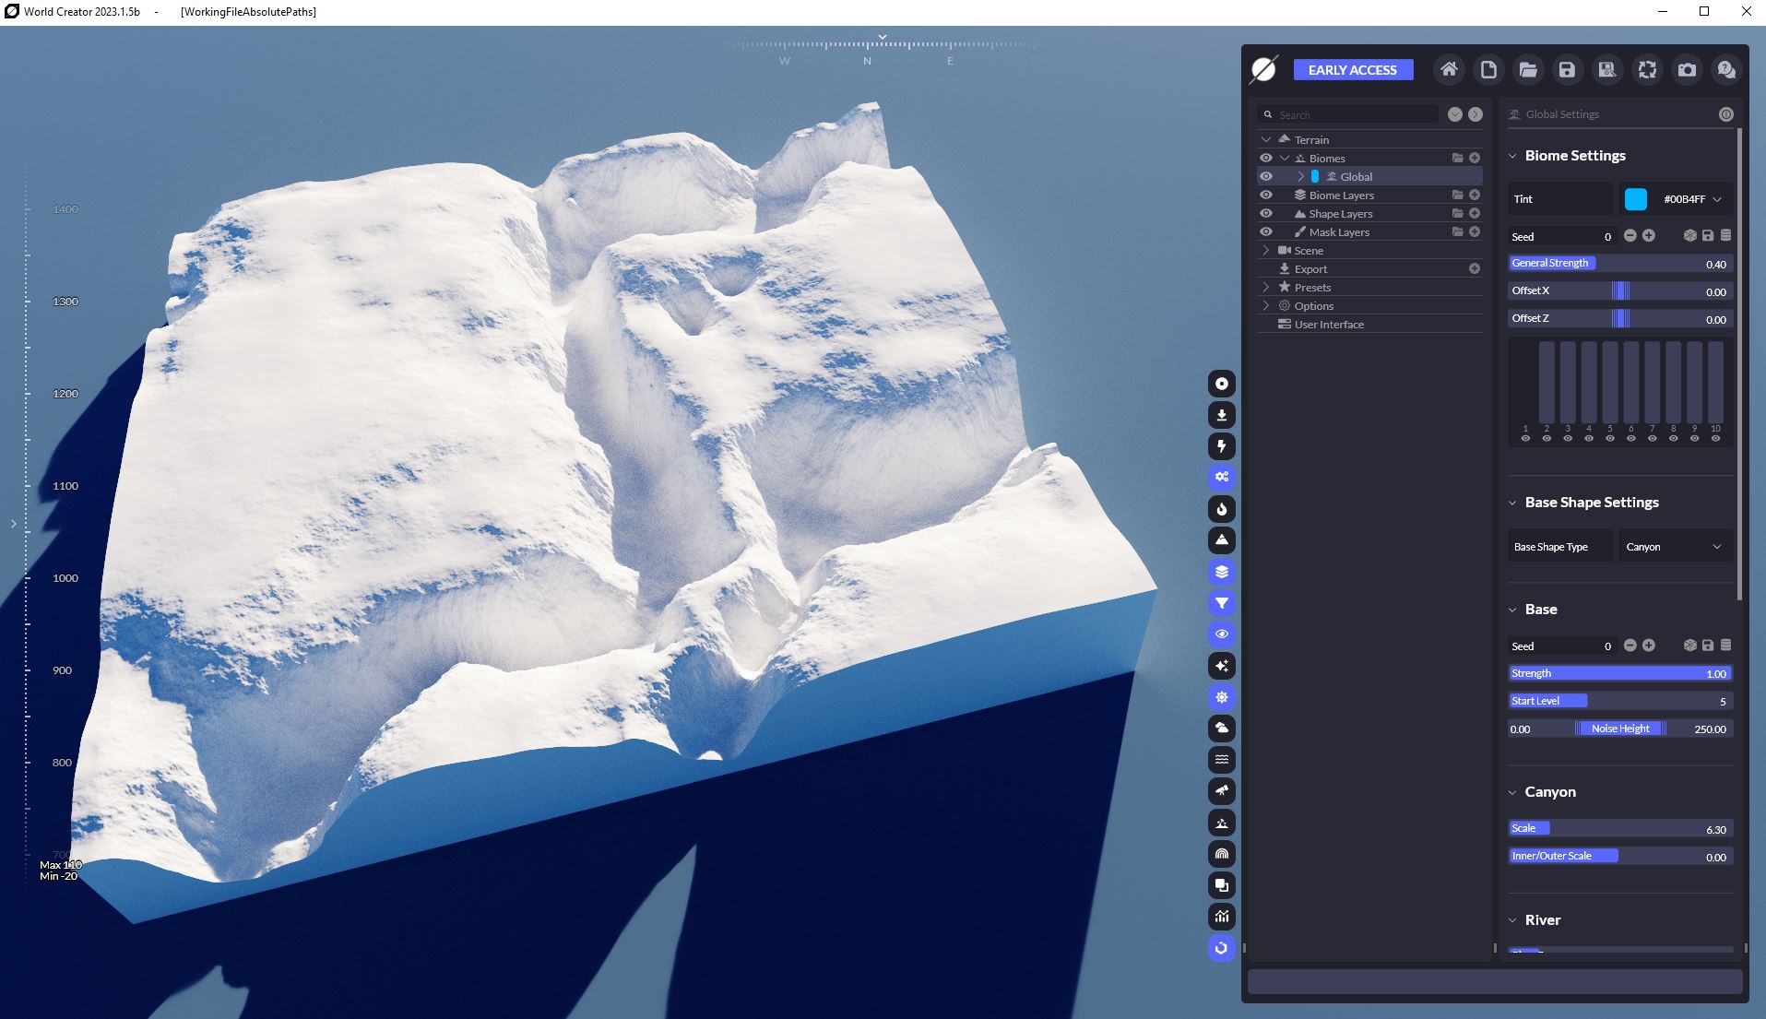Open the Tint color hex dropdown
This screenshot has height=1019, width=1766.
[1692, 199]
